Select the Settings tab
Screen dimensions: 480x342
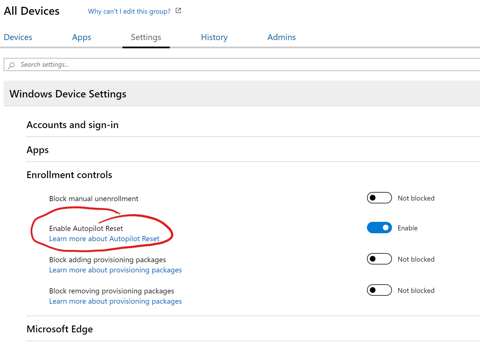pyautogui.click(x=146, y=37)
